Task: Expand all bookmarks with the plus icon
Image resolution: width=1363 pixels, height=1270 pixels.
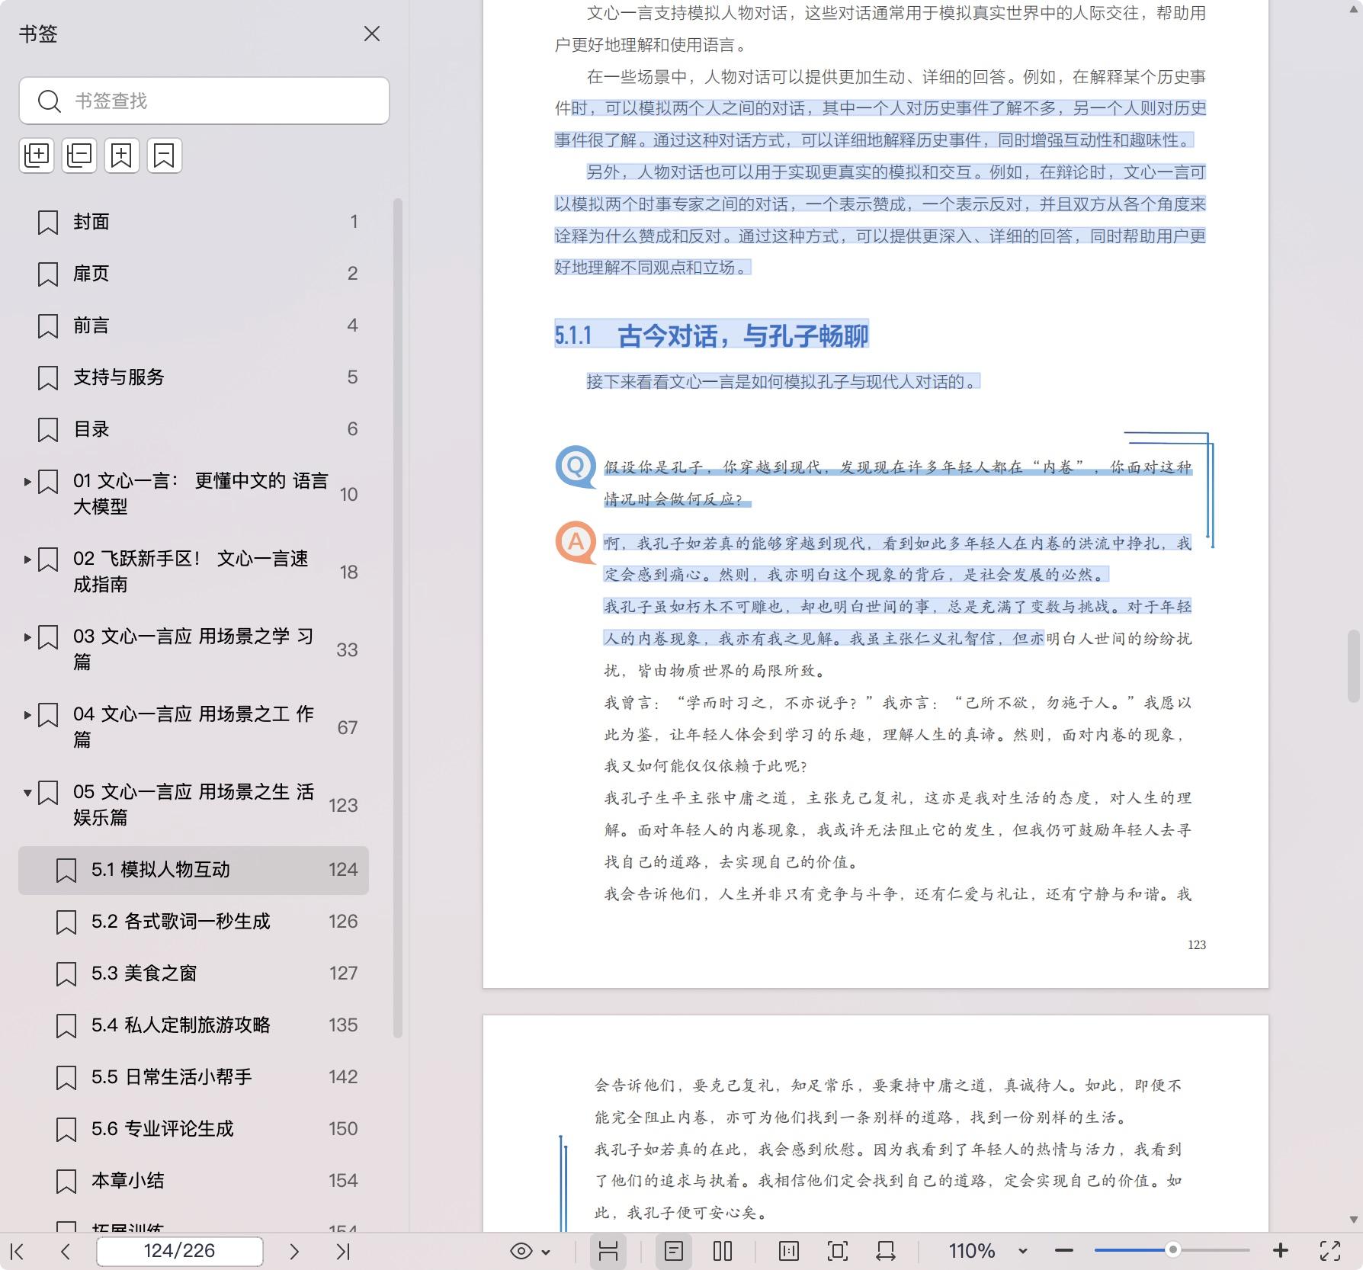Action: point(37,156)
